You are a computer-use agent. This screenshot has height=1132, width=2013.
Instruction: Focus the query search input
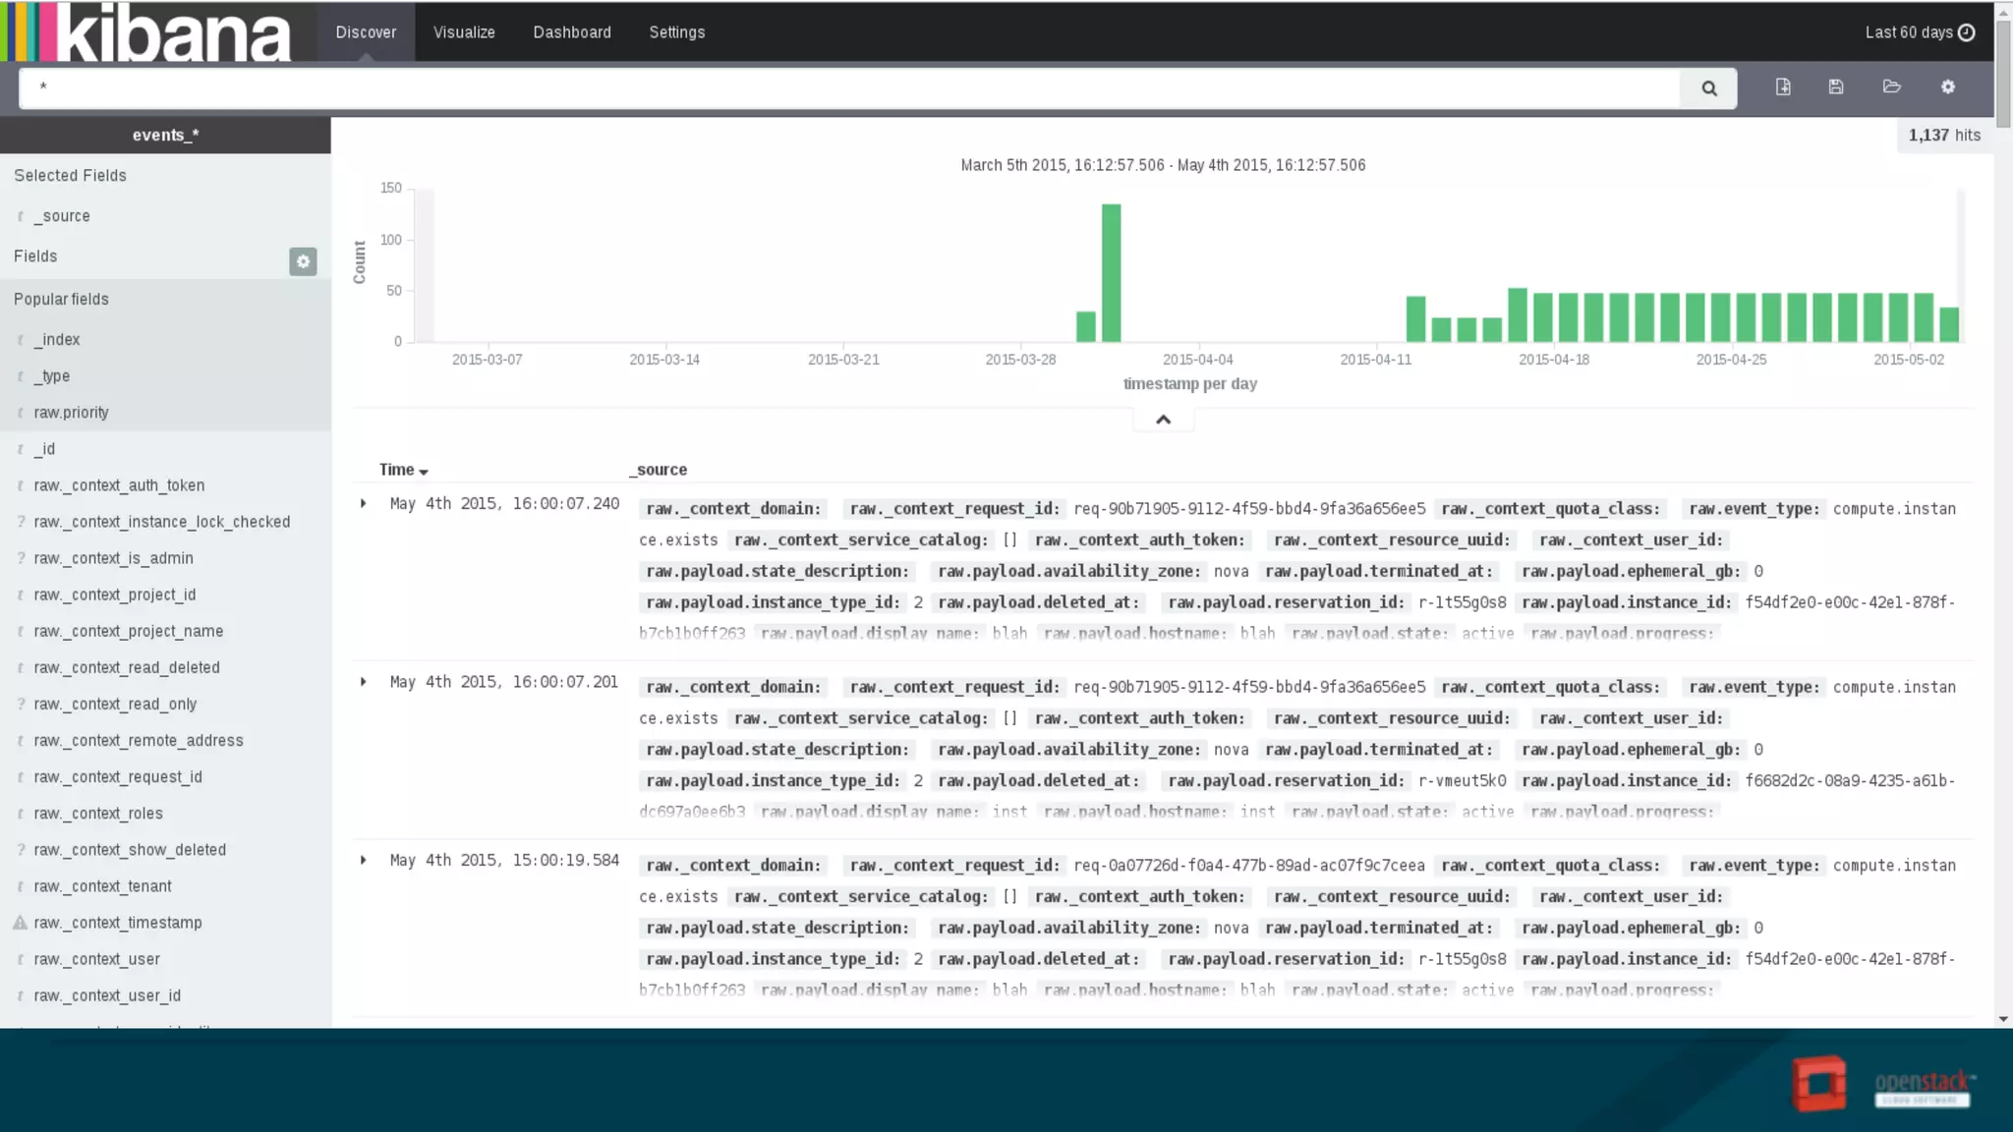tap(845, 88)
